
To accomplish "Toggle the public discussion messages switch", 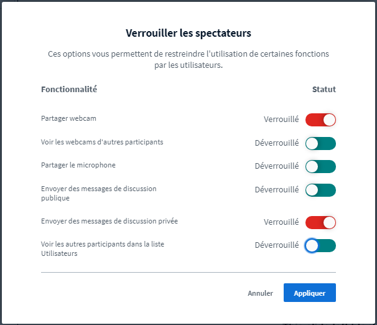I will (320, 190).
